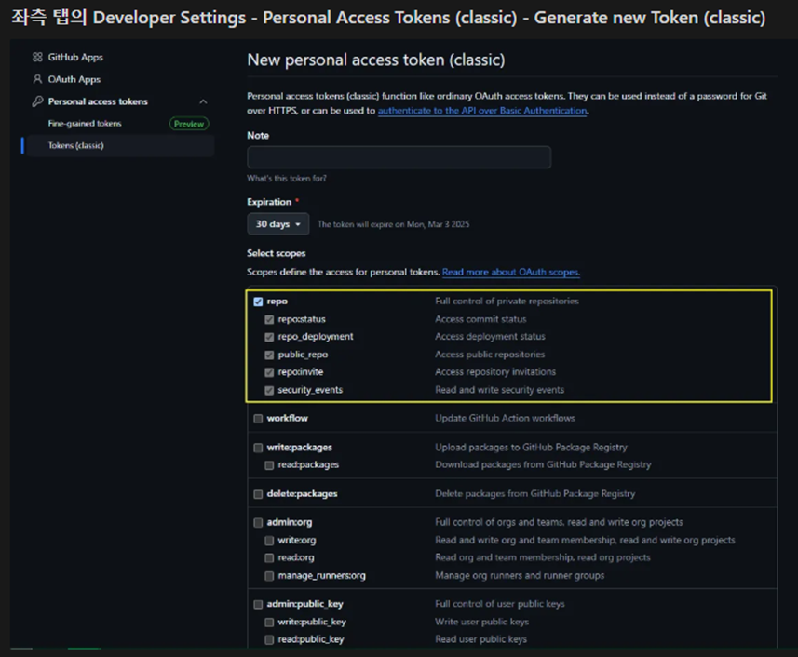Click 'Delete packages from GitHub Package Registry' text
The image size is (798, 657).
click(534, 493)
